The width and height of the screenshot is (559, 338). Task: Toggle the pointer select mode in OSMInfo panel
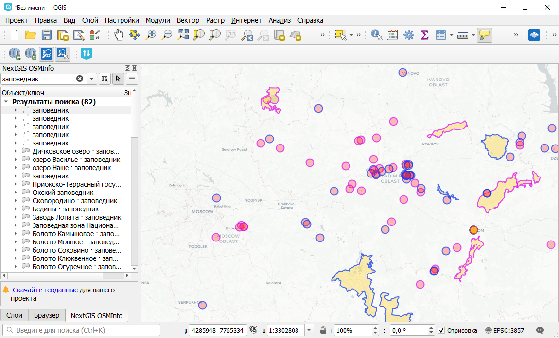(x=118, y=79)
